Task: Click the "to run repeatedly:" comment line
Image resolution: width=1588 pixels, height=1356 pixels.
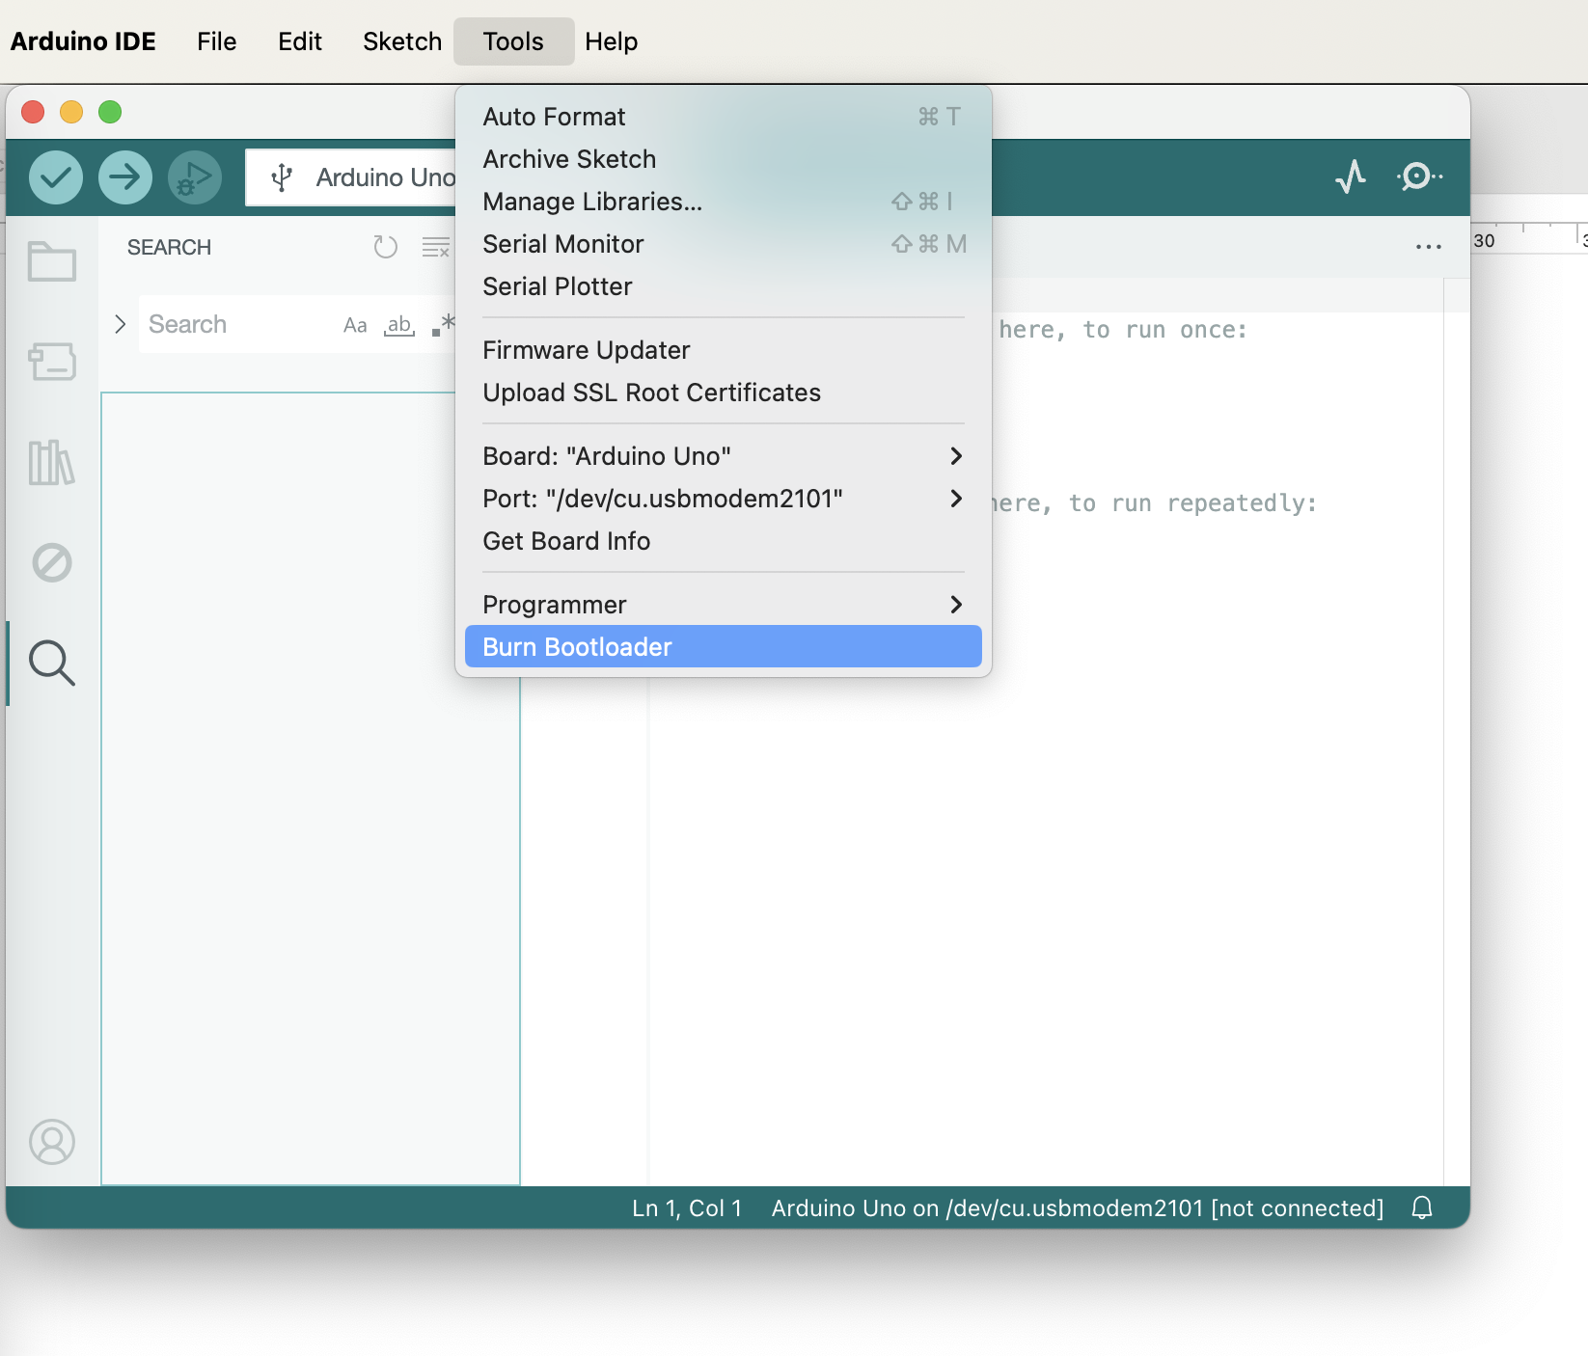Action: (x=1155, y=503)
